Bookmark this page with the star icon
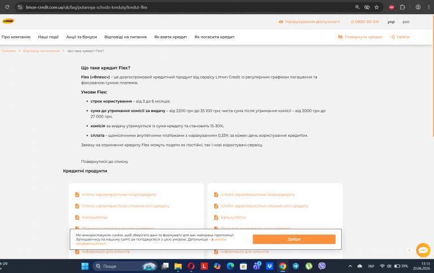Image resolution: width=434 pixels, height=273 pixels. pyautogui.click(x=376, y=7)
